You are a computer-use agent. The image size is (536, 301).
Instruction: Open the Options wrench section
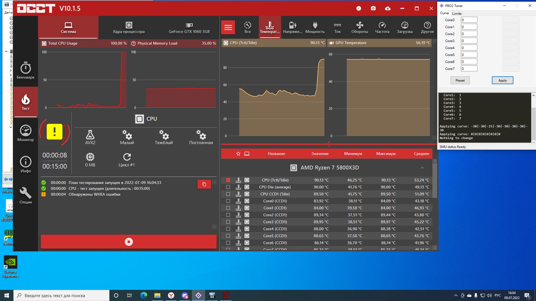(x=25, y=196)
